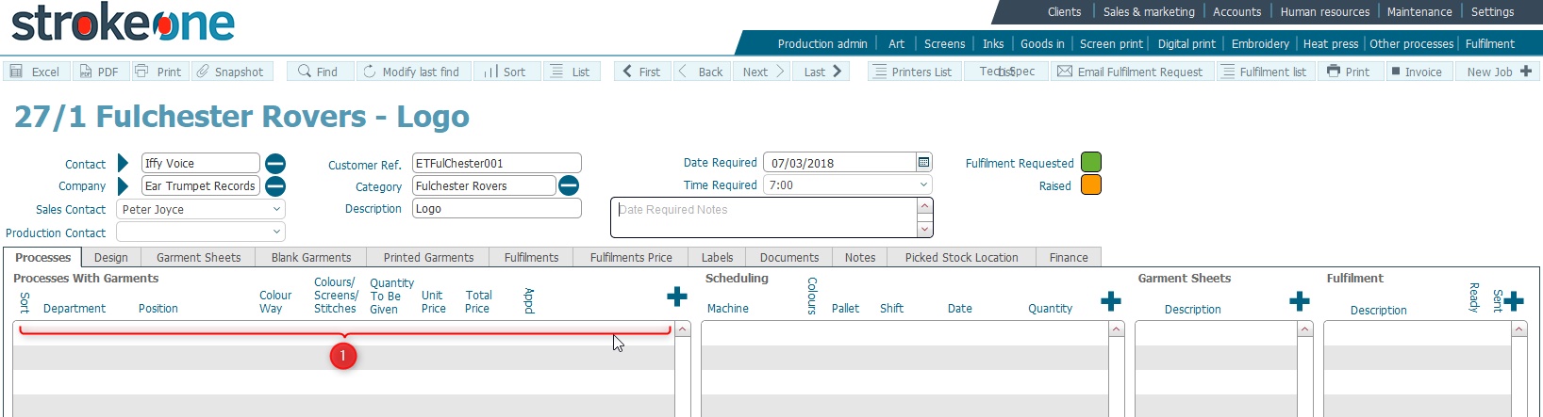
Task: Remove Iffy Voice contact with minus icon
Action: (x=275, y=164)
